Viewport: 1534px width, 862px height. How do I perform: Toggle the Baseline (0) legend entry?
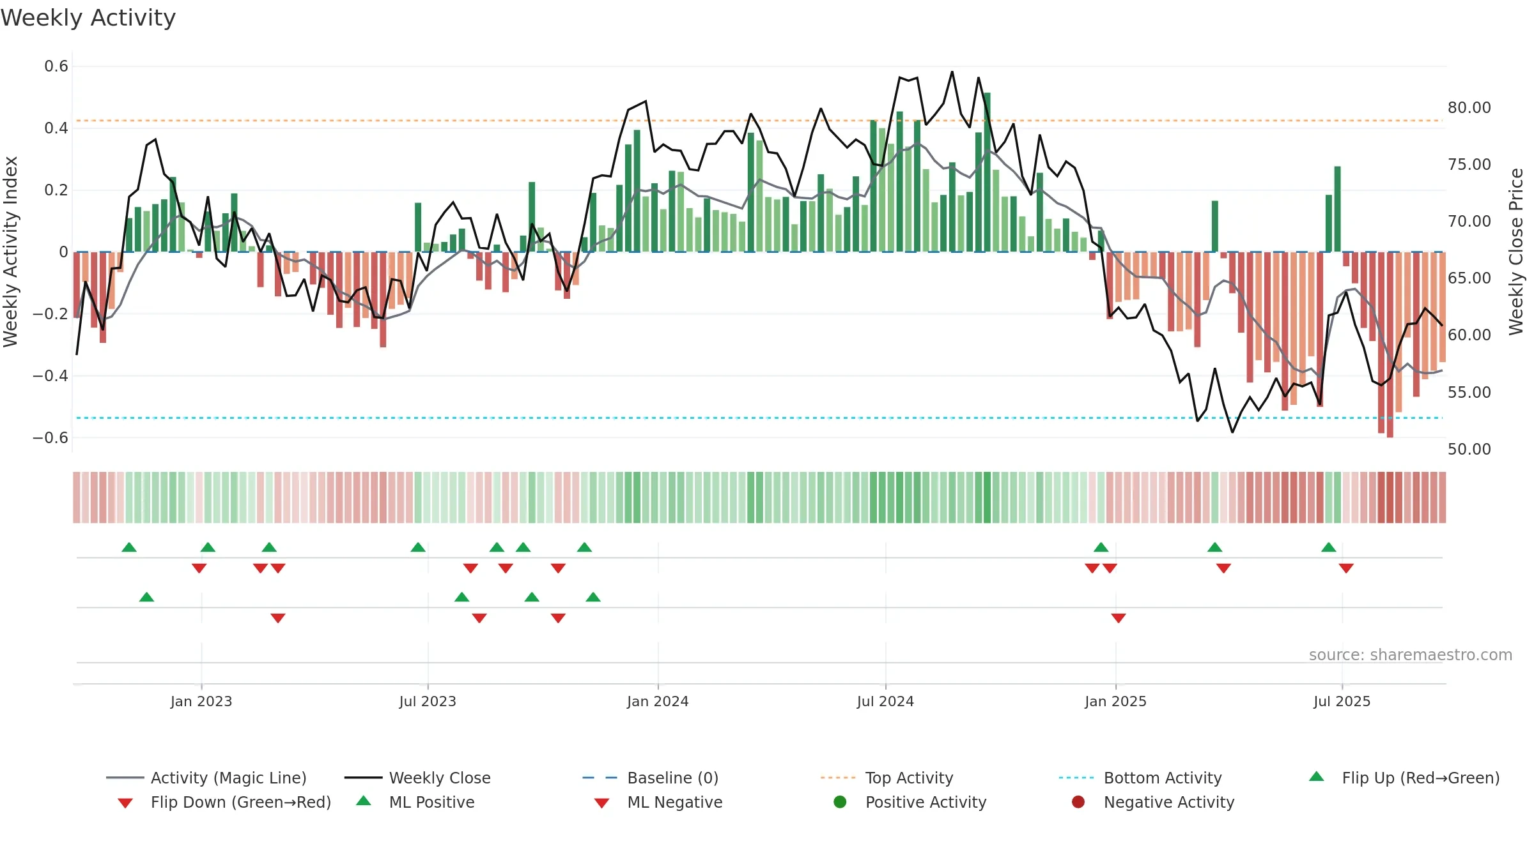(651, 778)
